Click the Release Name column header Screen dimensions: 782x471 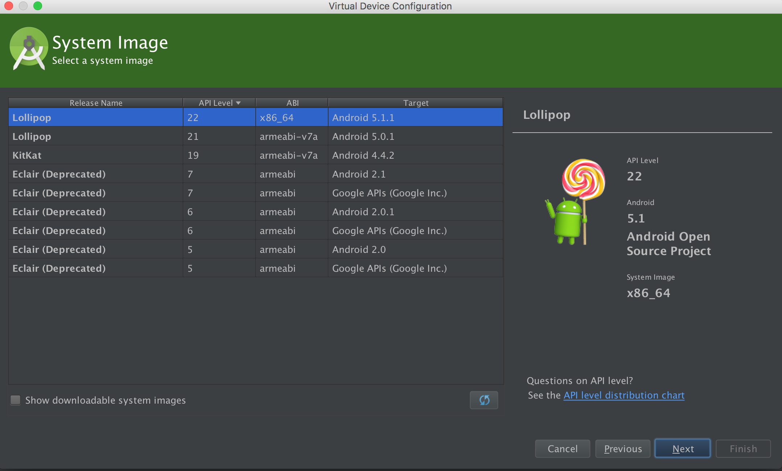[x=95, y=103]
